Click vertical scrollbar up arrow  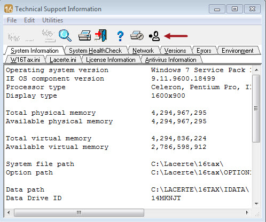point(256,70)
